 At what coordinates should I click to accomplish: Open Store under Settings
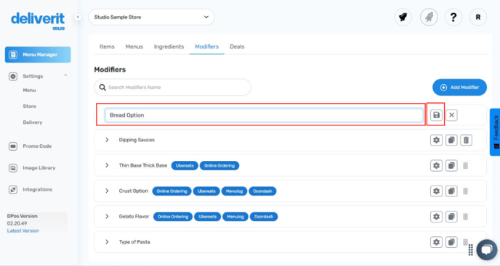click(x=29, y=107)
